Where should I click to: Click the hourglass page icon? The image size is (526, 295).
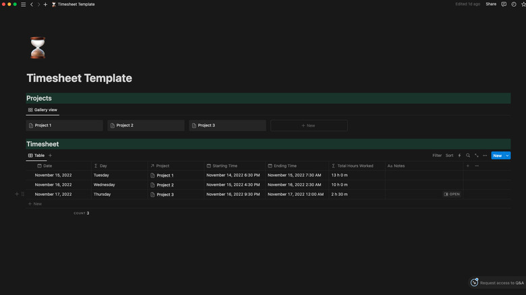pos(38,48)
